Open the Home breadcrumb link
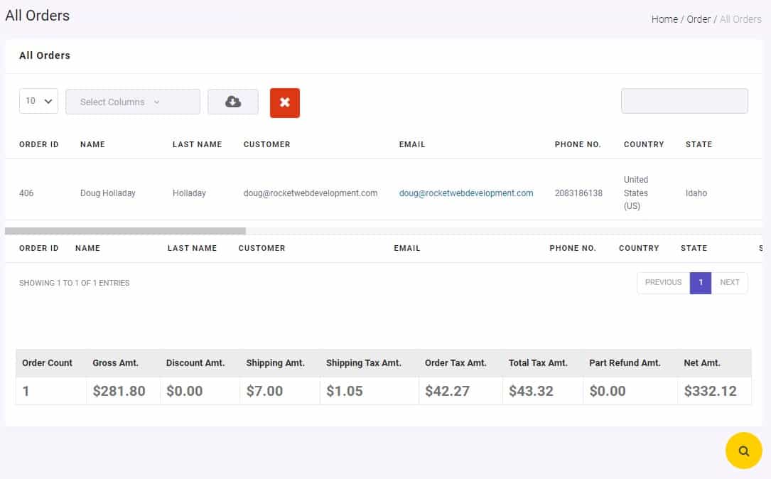 pos(664,19)
